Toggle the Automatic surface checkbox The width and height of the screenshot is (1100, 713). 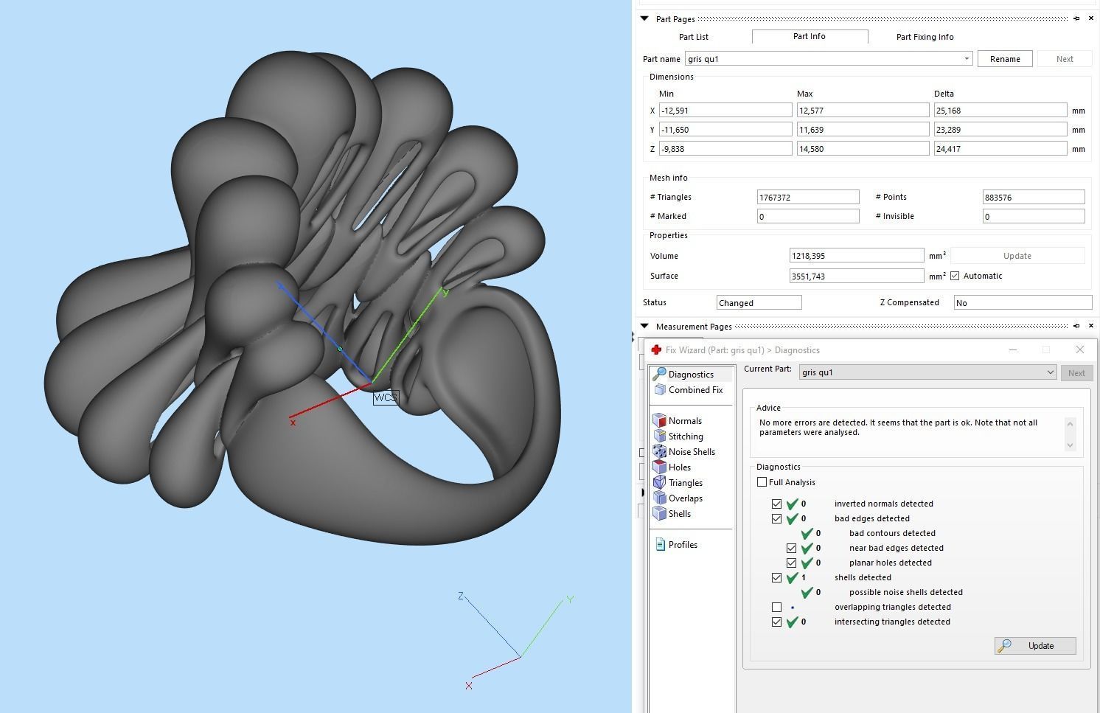[955, 276]
